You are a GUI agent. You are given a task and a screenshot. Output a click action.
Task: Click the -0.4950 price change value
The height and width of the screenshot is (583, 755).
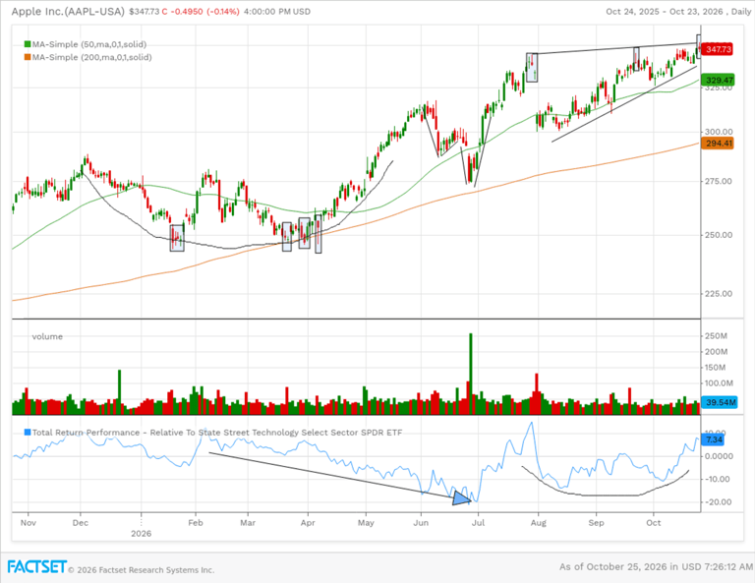click(187, 12)
